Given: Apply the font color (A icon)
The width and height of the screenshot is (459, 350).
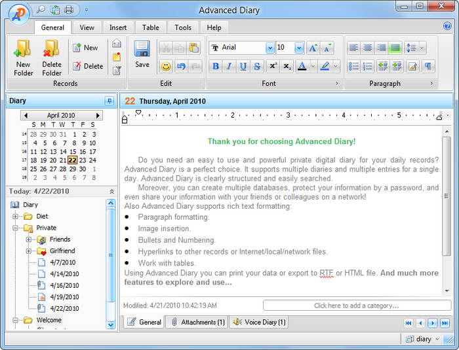Looking at the screenshot, I should 302,66.
